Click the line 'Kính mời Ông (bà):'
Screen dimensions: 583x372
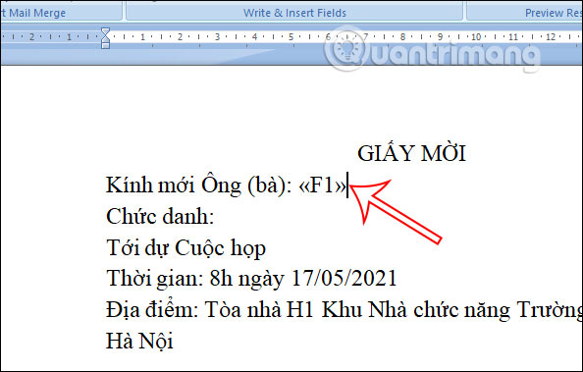(x=199, y=185)
